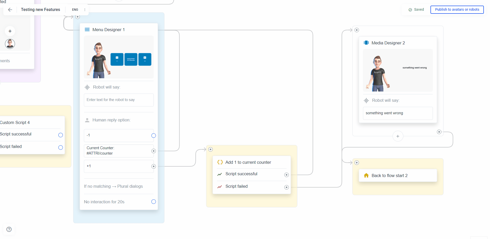This screenshot has width=490, height=239.
Task: Open the Add 1 to current counter title
Action: coord(248,162)
